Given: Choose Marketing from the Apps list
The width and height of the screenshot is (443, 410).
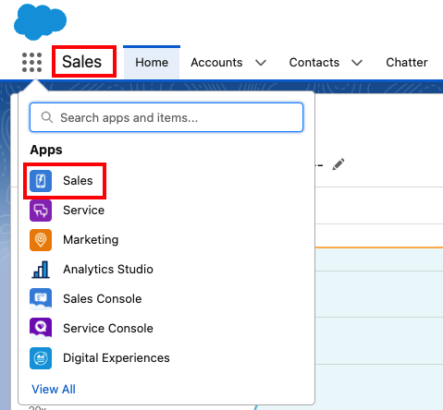Looking at the screenshot, I should pyautogui.click(x=91, y=240).
